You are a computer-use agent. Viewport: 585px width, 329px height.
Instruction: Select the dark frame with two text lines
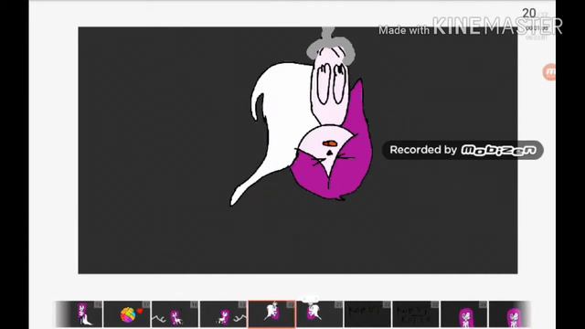416,314
